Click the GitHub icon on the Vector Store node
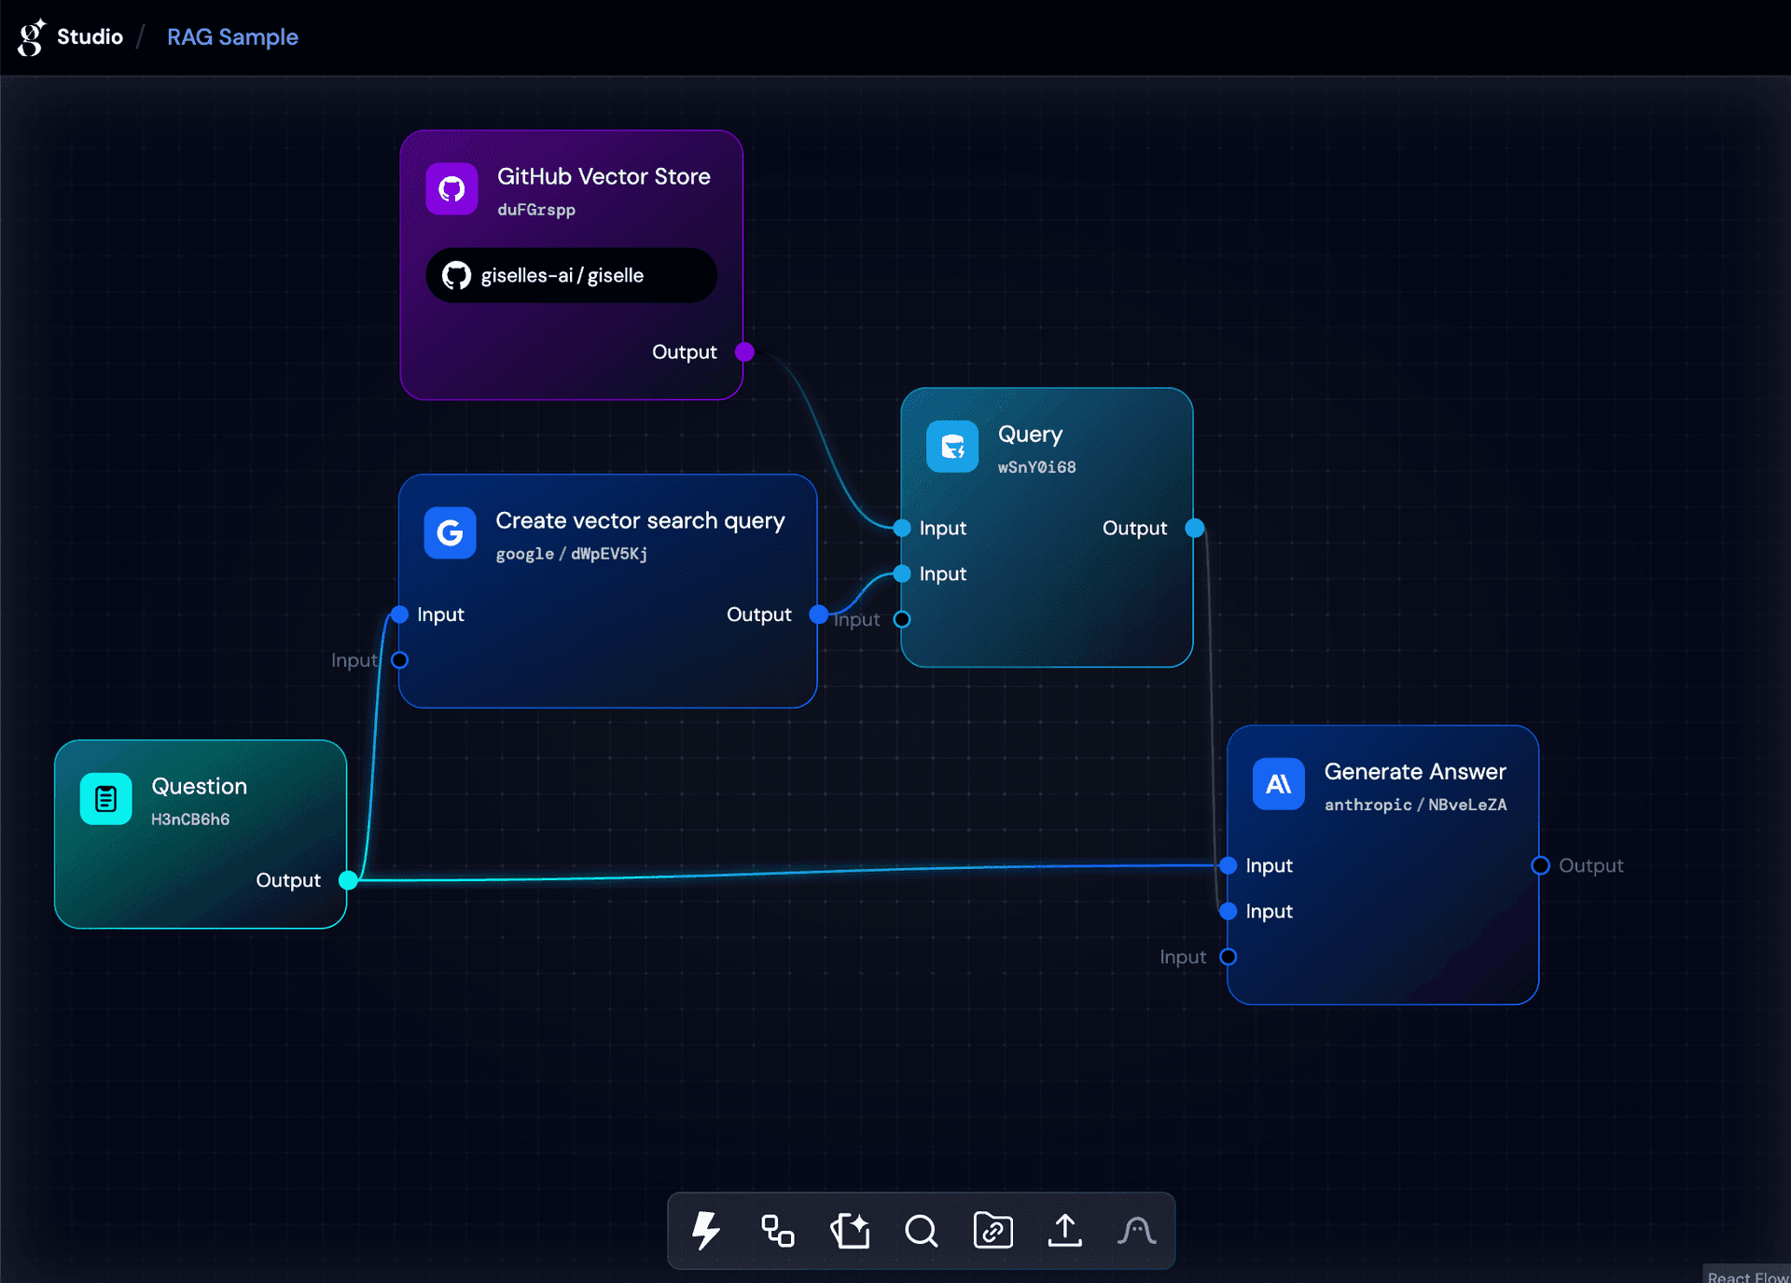 452,187
